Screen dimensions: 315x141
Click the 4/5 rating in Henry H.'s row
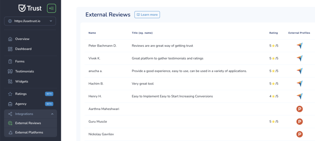tap(274, 96)
